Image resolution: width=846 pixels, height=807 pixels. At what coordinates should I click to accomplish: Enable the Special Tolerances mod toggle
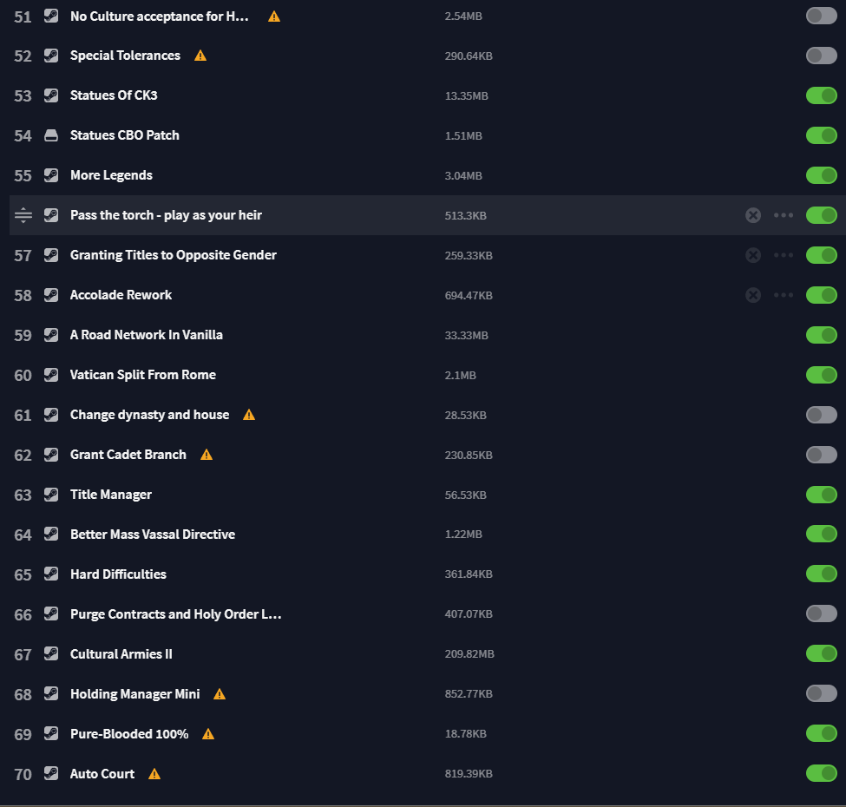point(821,56)
